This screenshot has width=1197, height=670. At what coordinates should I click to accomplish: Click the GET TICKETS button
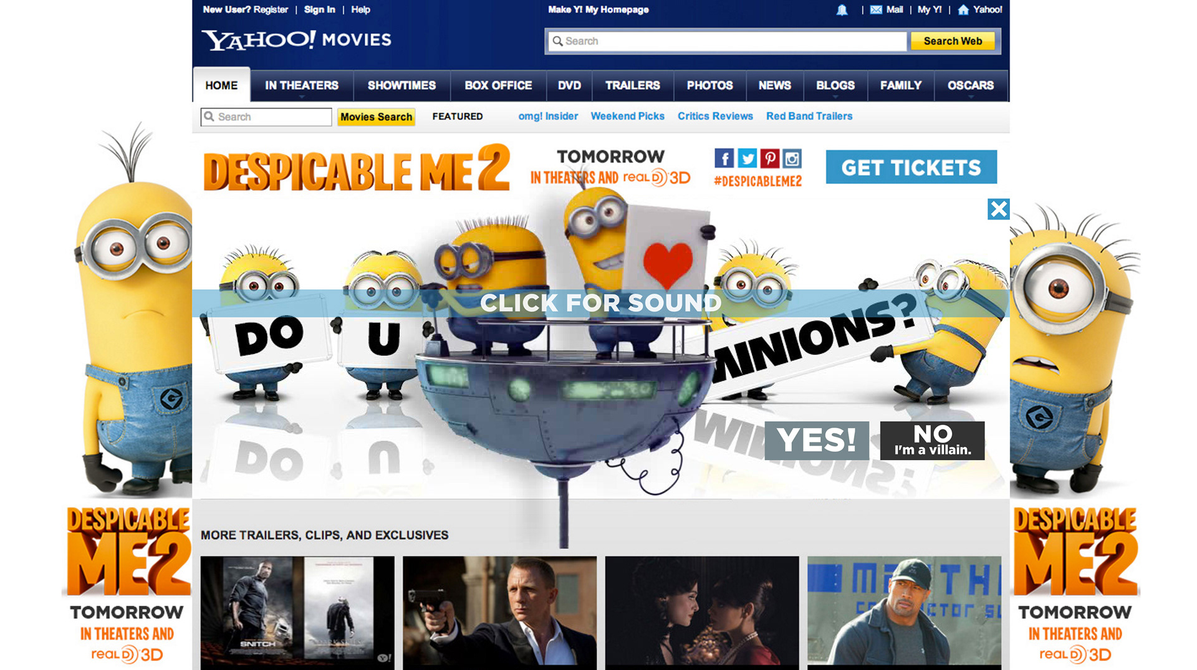click(911, 167)
